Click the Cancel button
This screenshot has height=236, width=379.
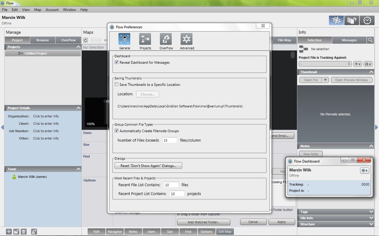253,222
